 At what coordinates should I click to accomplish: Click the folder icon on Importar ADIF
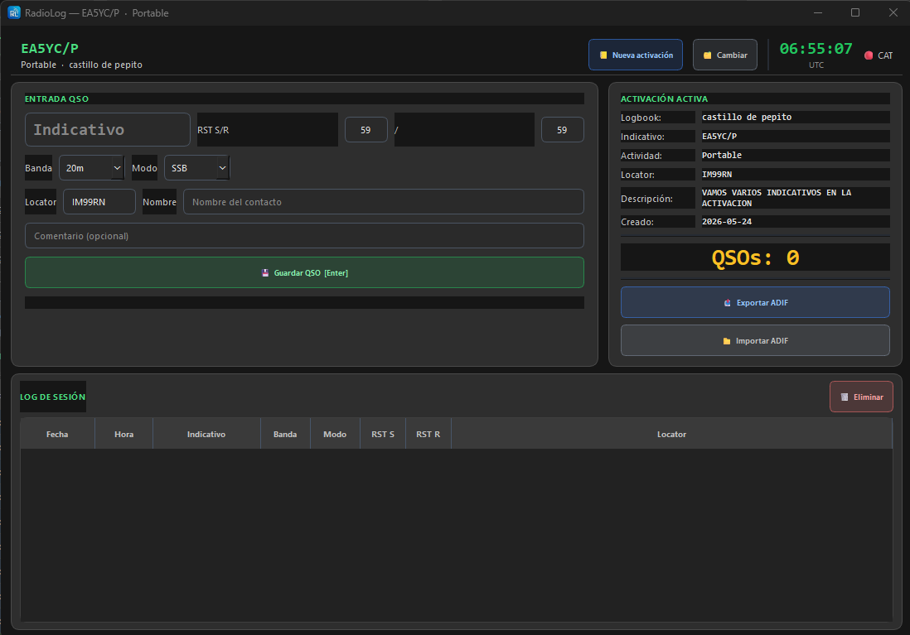point(727,341)
